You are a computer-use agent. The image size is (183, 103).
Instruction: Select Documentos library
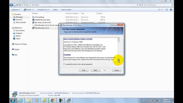pos(20,31)
